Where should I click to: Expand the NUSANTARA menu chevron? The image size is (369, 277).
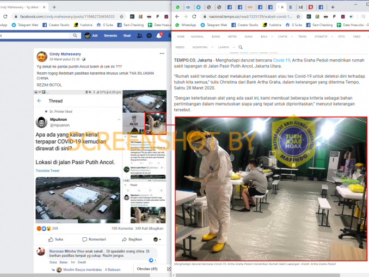[x=212, y=47]
